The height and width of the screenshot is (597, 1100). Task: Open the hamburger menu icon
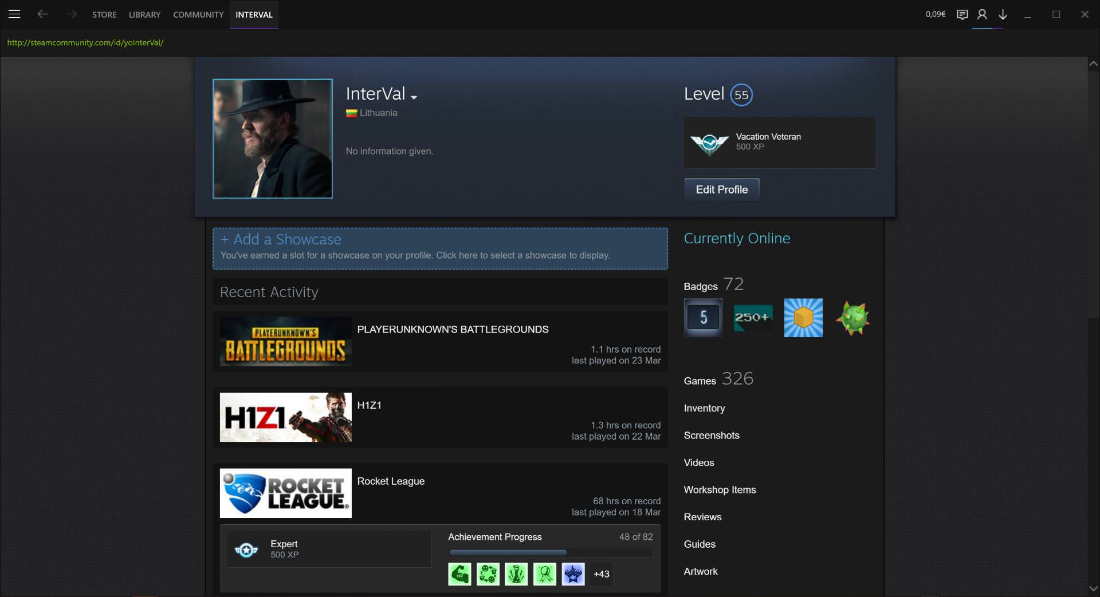(14, 14)
